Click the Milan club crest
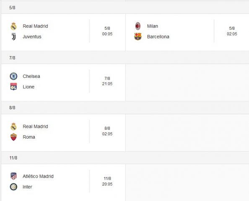Screen dimensions: 249x201 click(138, 26)
